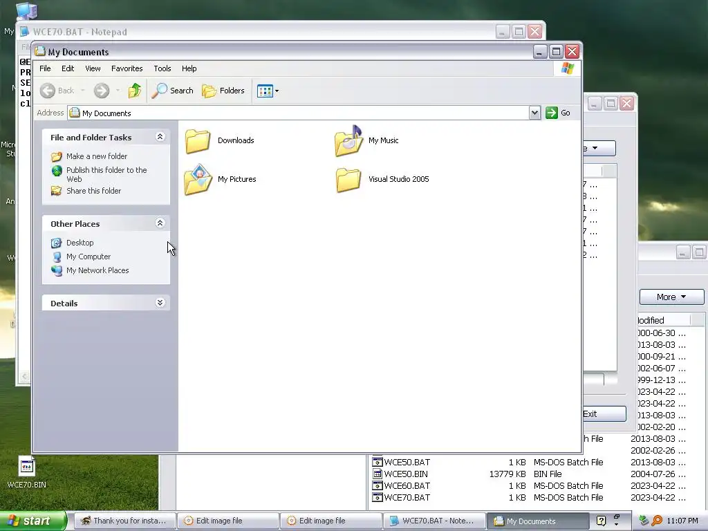This screenshot has height=531, width=708.
Task: Open Back history dropdown arrow
Action: (83, 91)
